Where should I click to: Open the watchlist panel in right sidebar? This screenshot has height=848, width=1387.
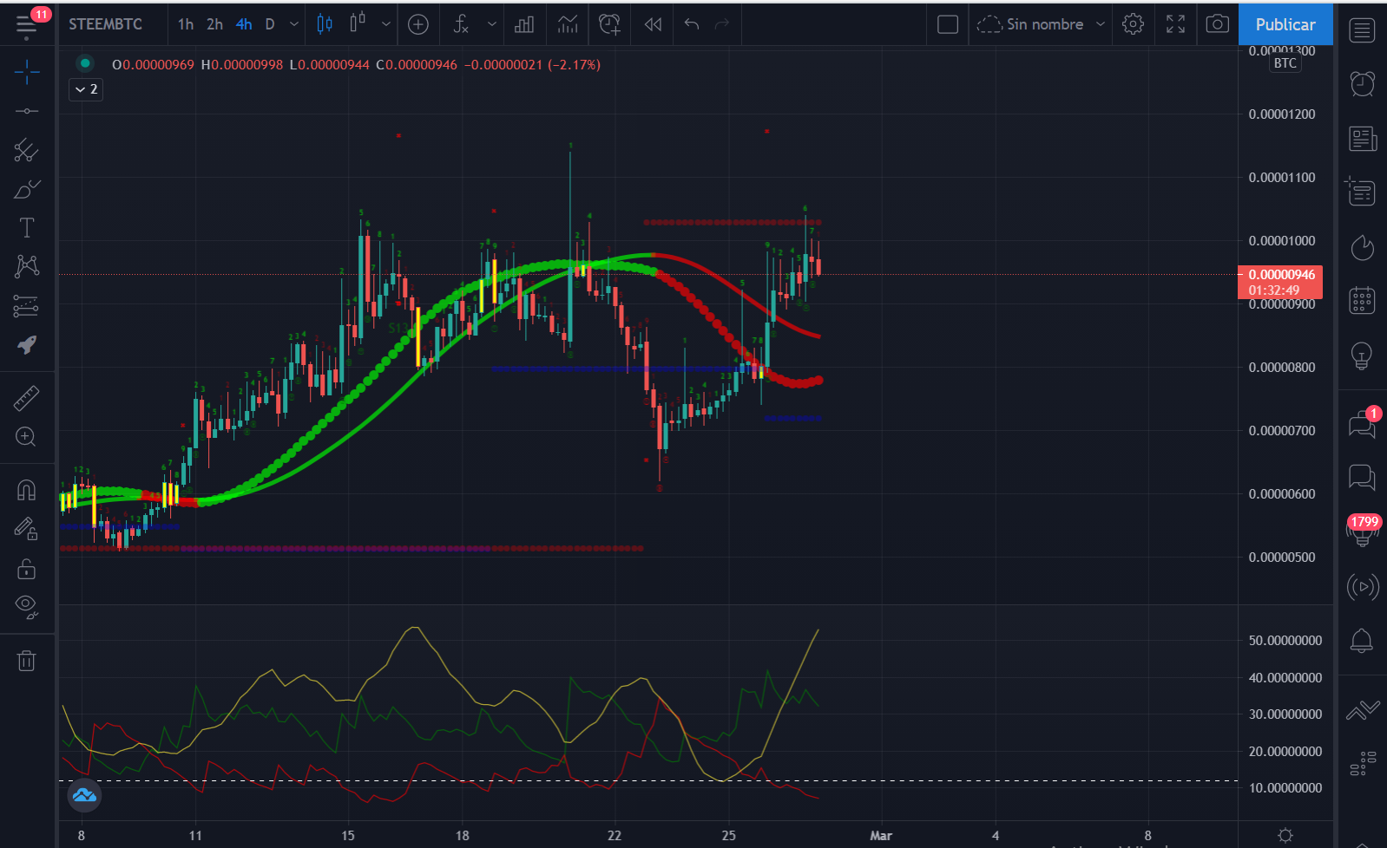(x=1362, y=30)
